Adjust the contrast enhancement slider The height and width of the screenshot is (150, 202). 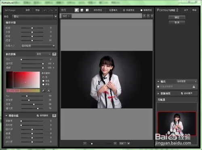coord(32,142)
